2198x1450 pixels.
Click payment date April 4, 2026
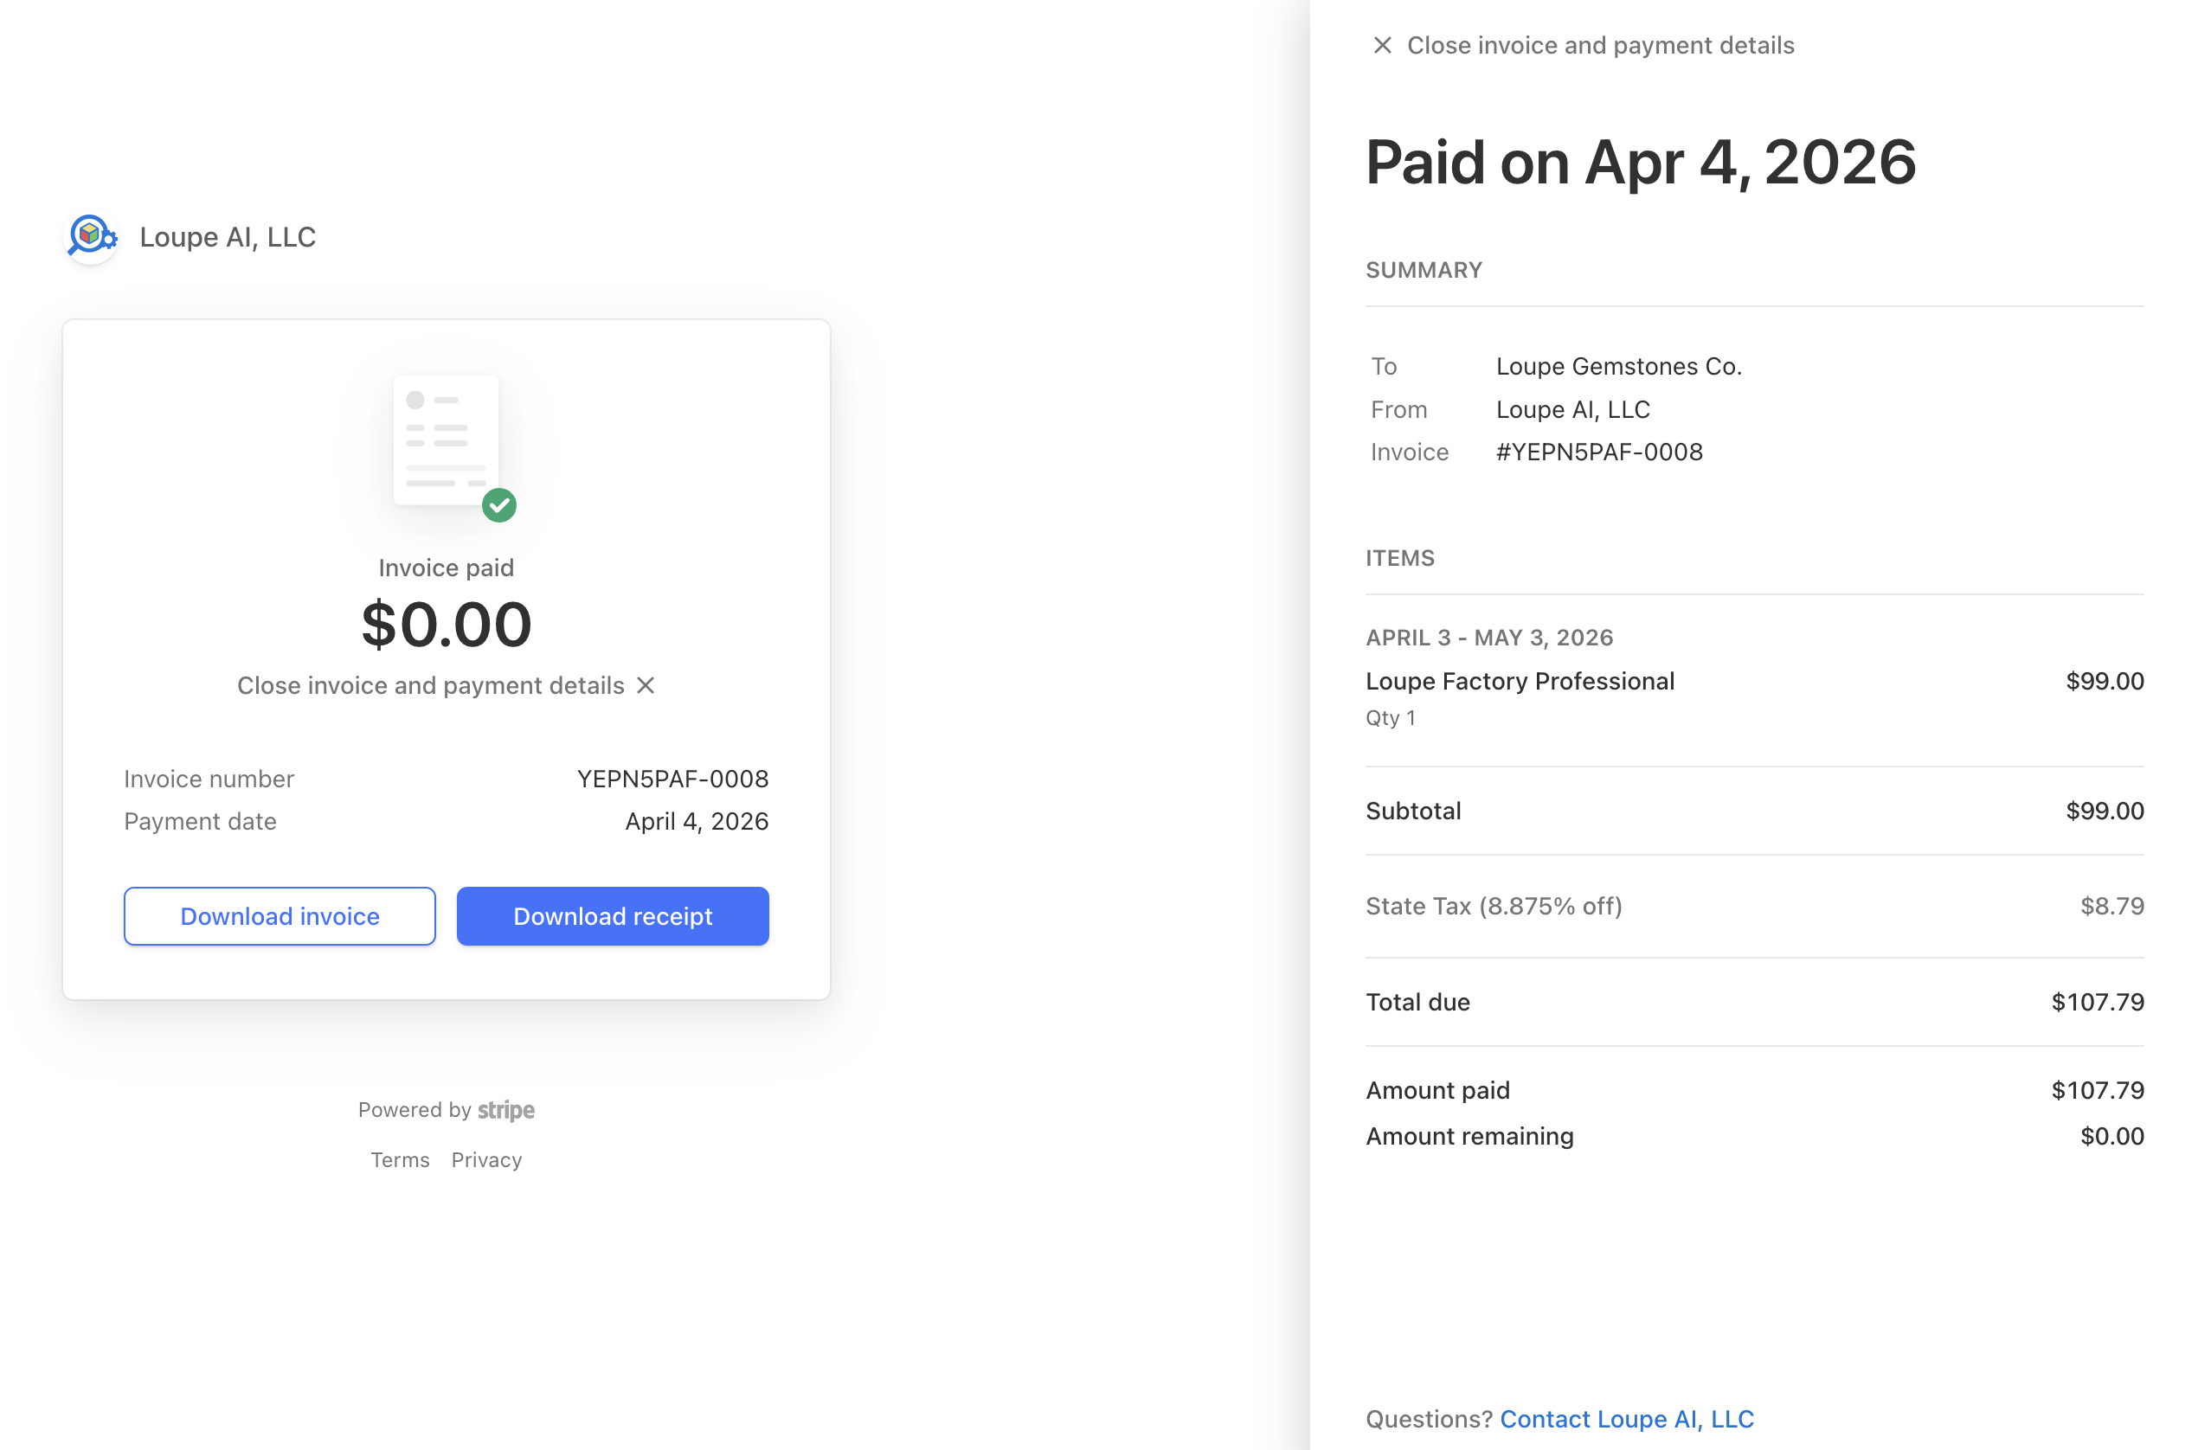point(697,821)
